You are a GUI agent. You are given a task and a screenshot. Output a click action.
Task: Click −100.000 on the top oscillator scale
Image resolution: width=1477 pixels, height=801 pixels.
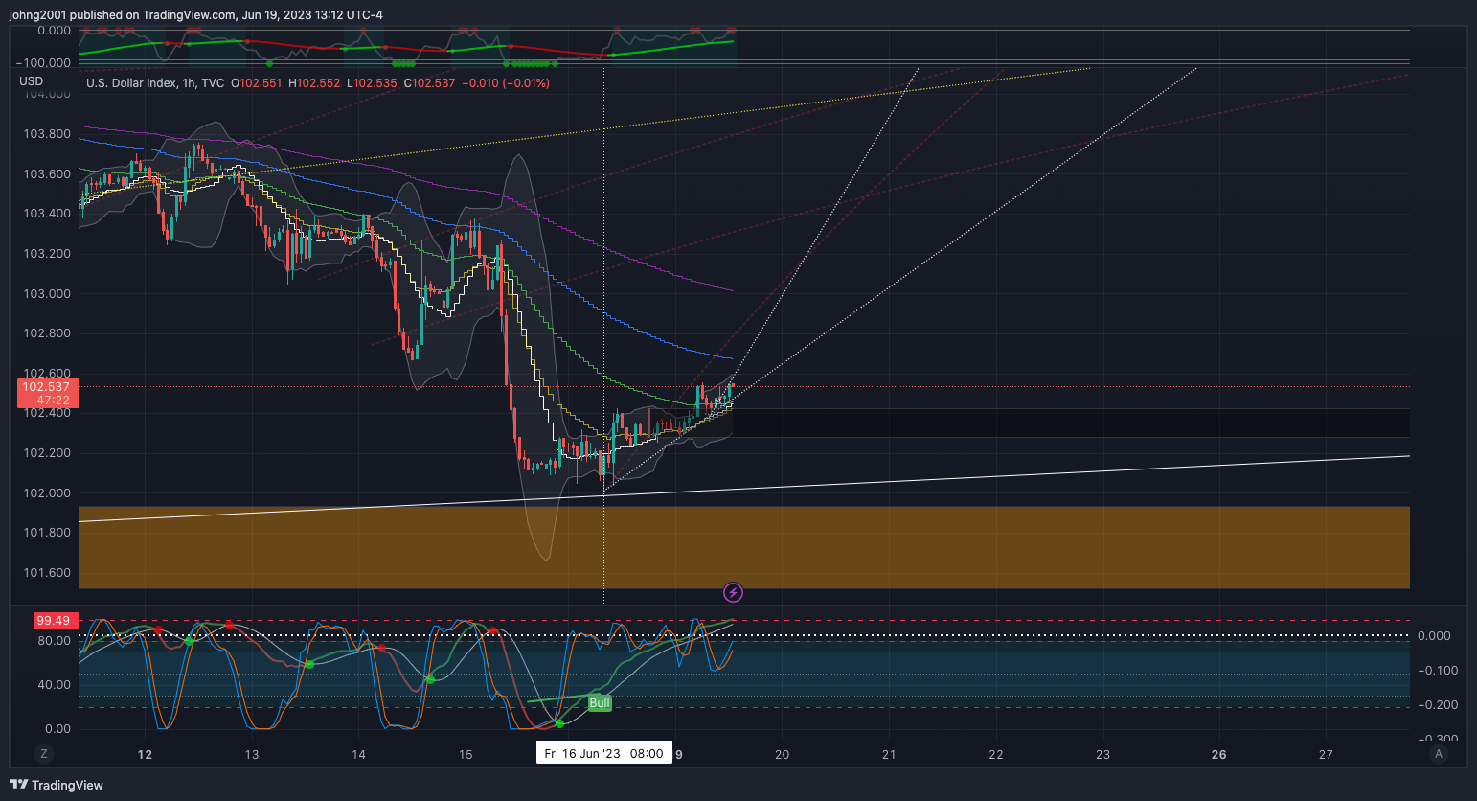point(44,63)
